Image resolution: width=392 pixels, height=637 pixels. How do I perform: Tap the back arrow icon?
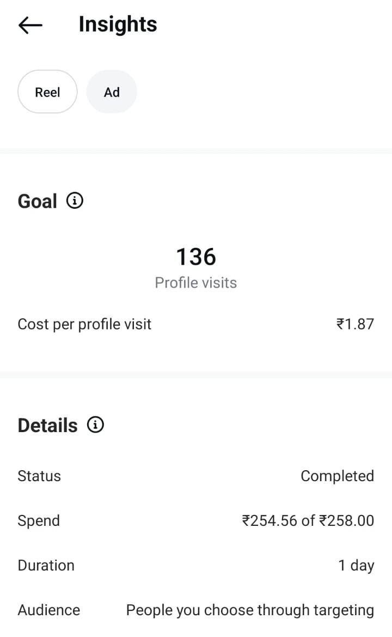(x=30, y=25)
